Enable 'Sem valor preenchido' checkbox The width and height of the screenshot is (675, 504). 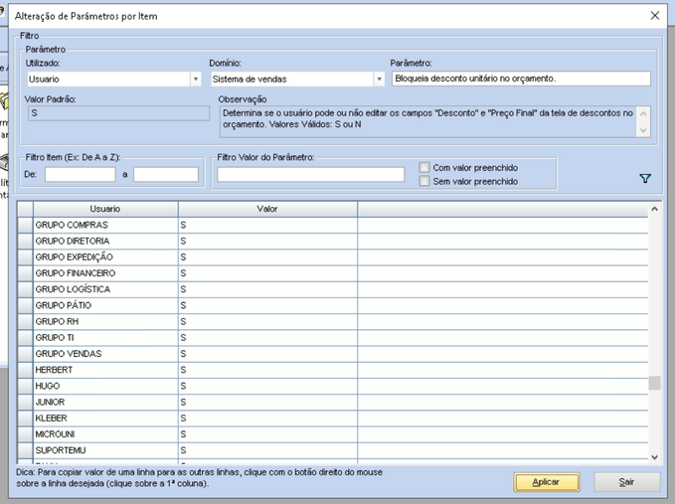(424, 181)
